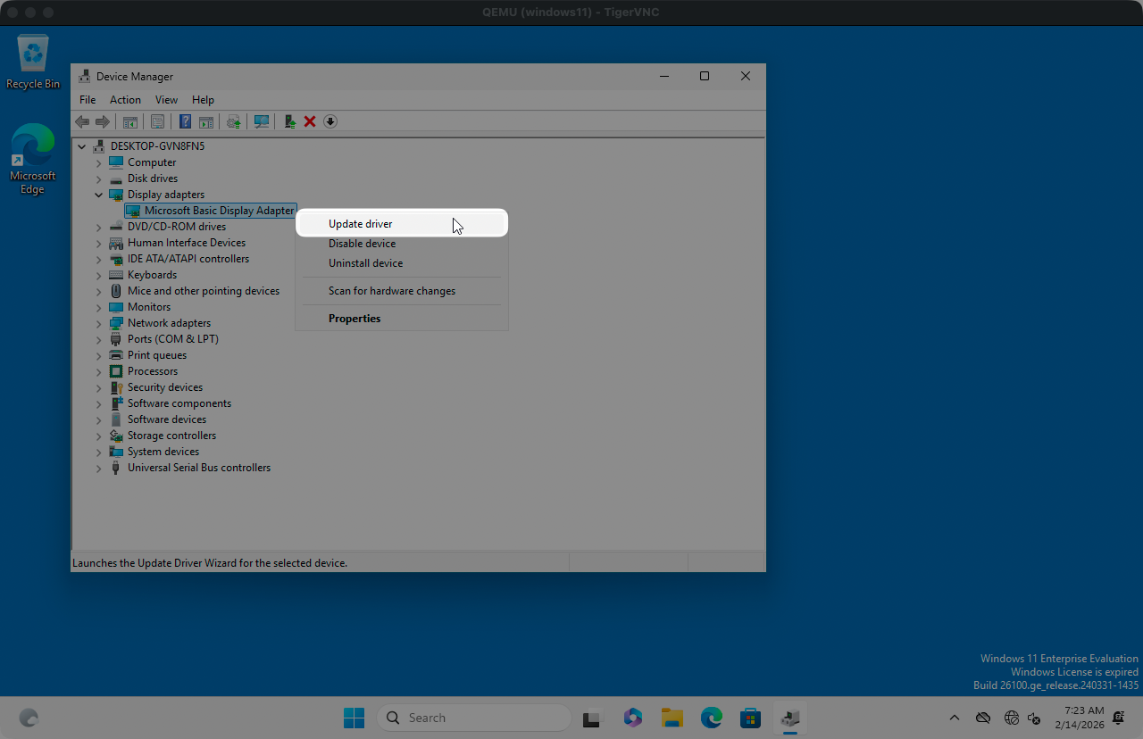1143x739 pixels.
Task: Click the blue Help toolbar icon
Action: coord(185,121)
